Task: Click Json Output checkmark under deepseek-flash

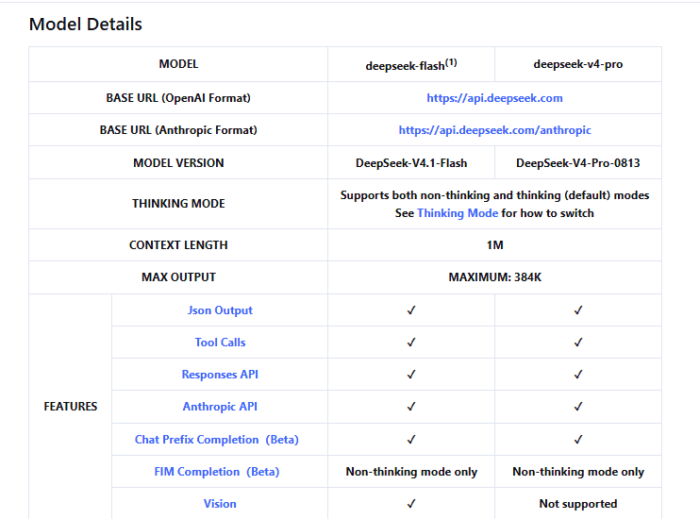Action: tap(411, 310)
